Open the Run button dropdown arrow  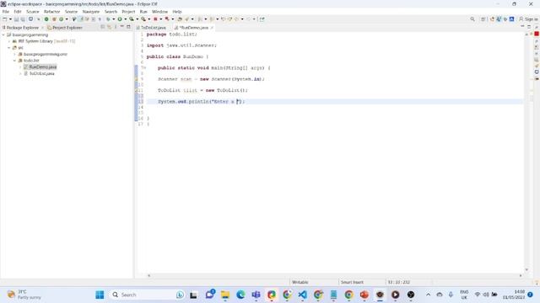[x=125, y=19]
